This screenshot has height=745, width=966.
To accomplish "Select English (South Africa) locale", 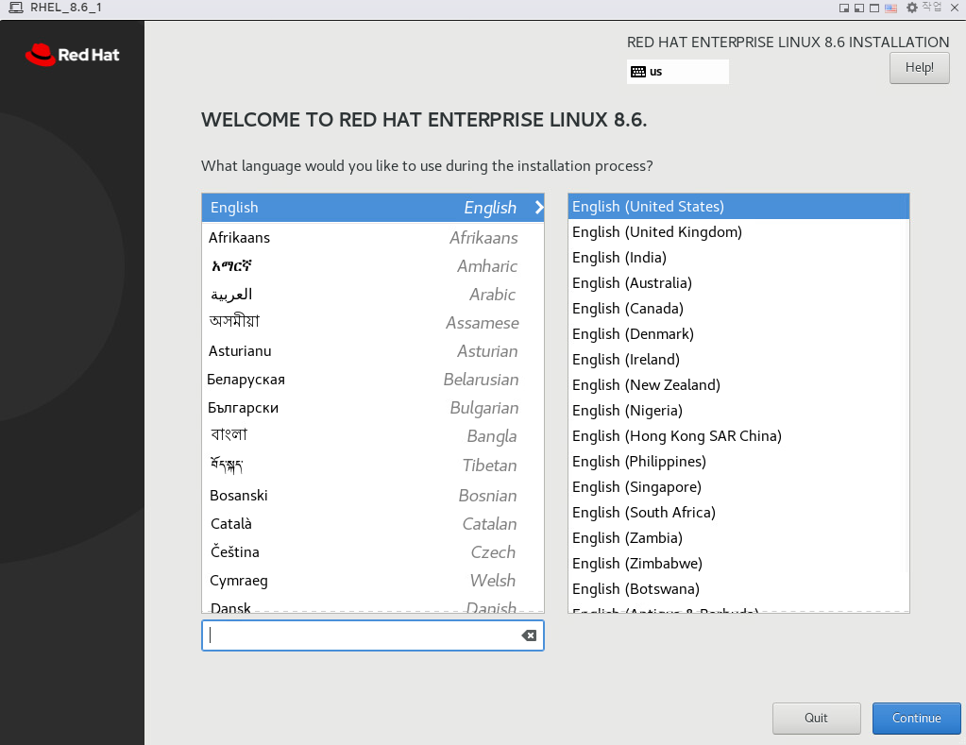I will pyautogui.click(x=738, y=512).
